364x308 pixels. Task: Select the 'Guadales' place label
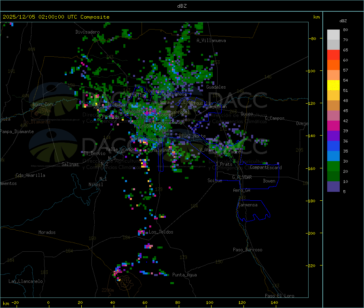pyautogui.click(x=216, y=87)
